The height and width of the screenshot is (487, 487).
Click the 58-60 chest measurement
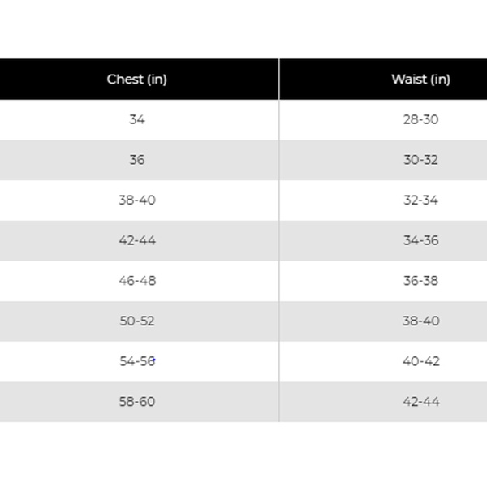click(137, 402)
